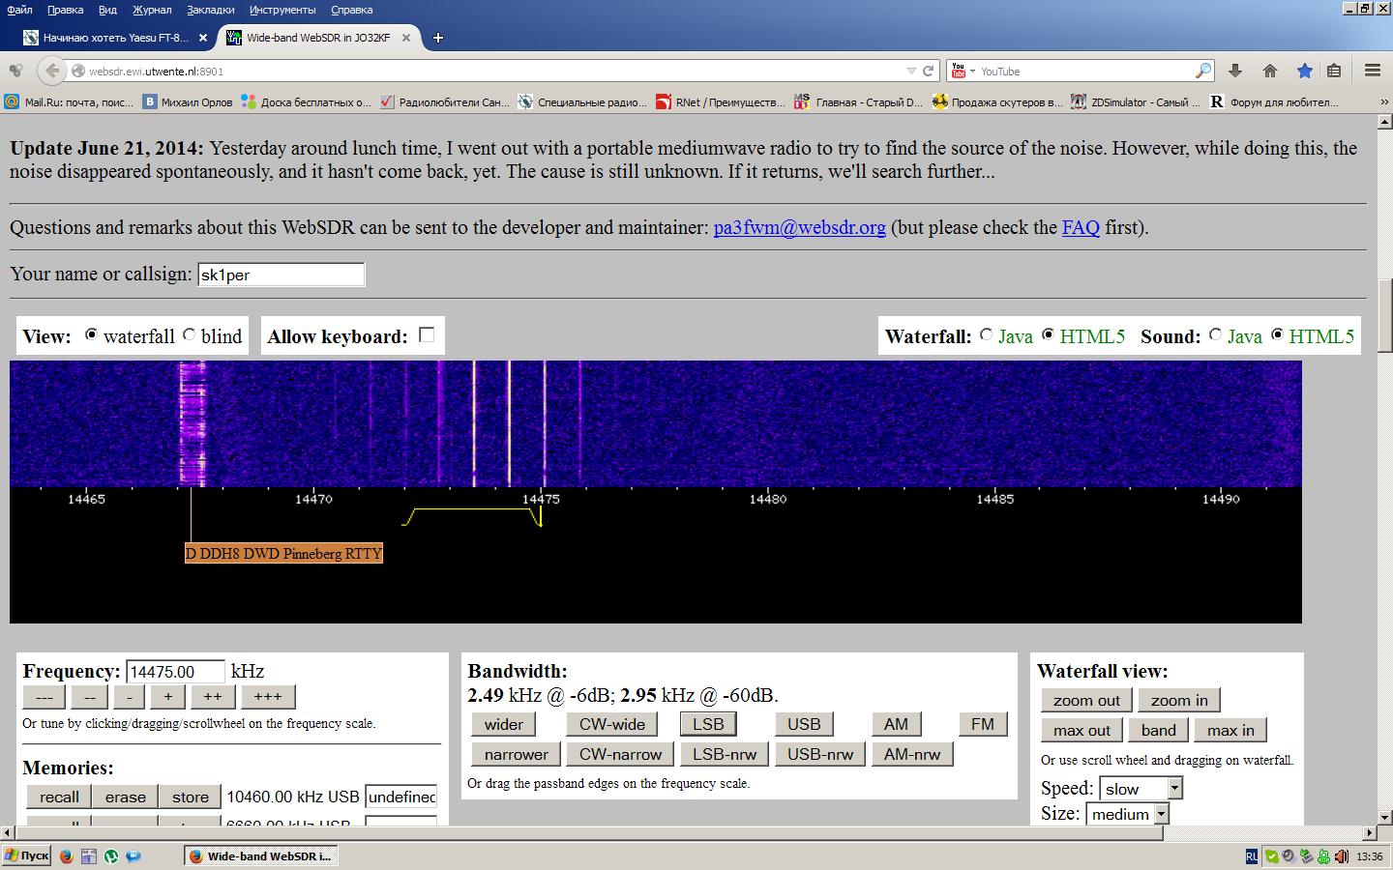Open Радиолюбители Сан bookmark
1393x870 pixels.
(445, 101)
